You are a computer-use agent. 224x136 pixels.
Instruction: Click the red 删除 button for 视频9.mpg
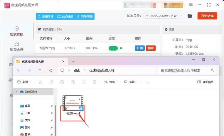(150, 48)
